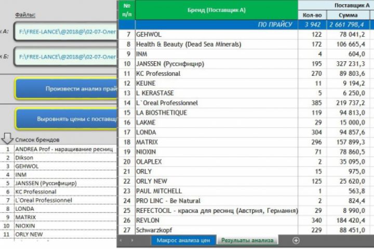This screenshot has height=249, width=374.
Task: Select the Бренд (Поставщик А) column header
Action: pos(217,10)
